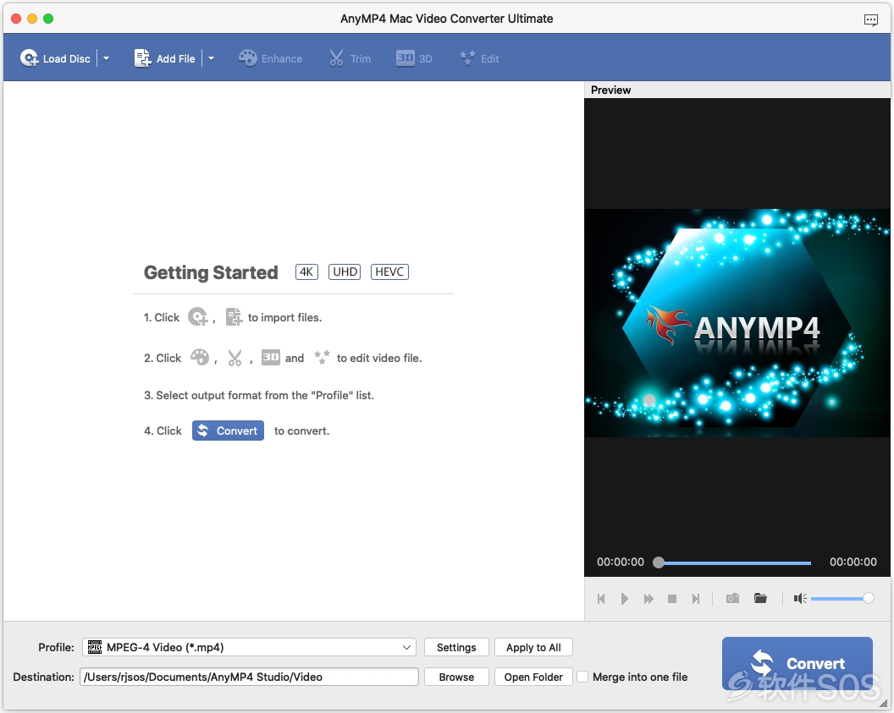Open the snapshot folder icon
The width and height of the screenshot is (894, 713).
(x=760, y=598)
